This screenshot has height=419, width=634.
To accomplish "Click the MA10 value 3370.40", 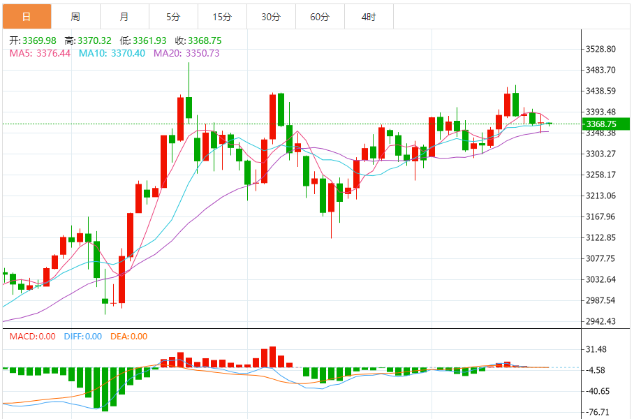I will click(128, 53).
